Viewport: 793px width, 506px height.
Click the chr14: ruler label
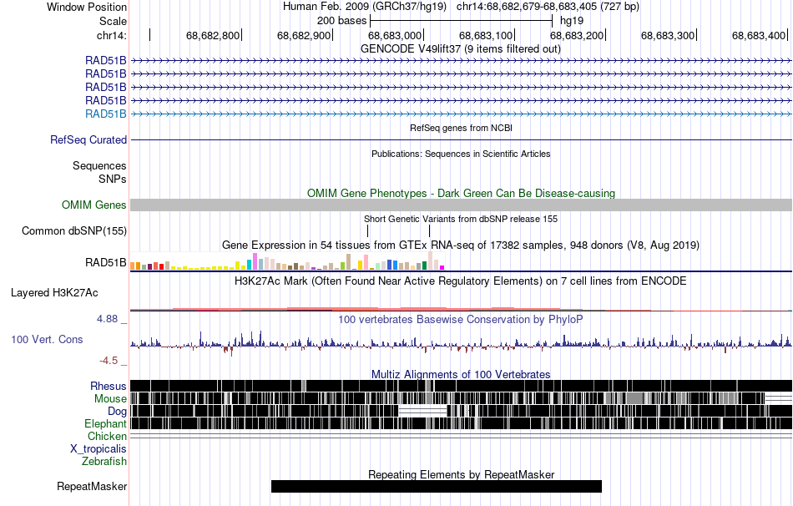pos(111,35)
